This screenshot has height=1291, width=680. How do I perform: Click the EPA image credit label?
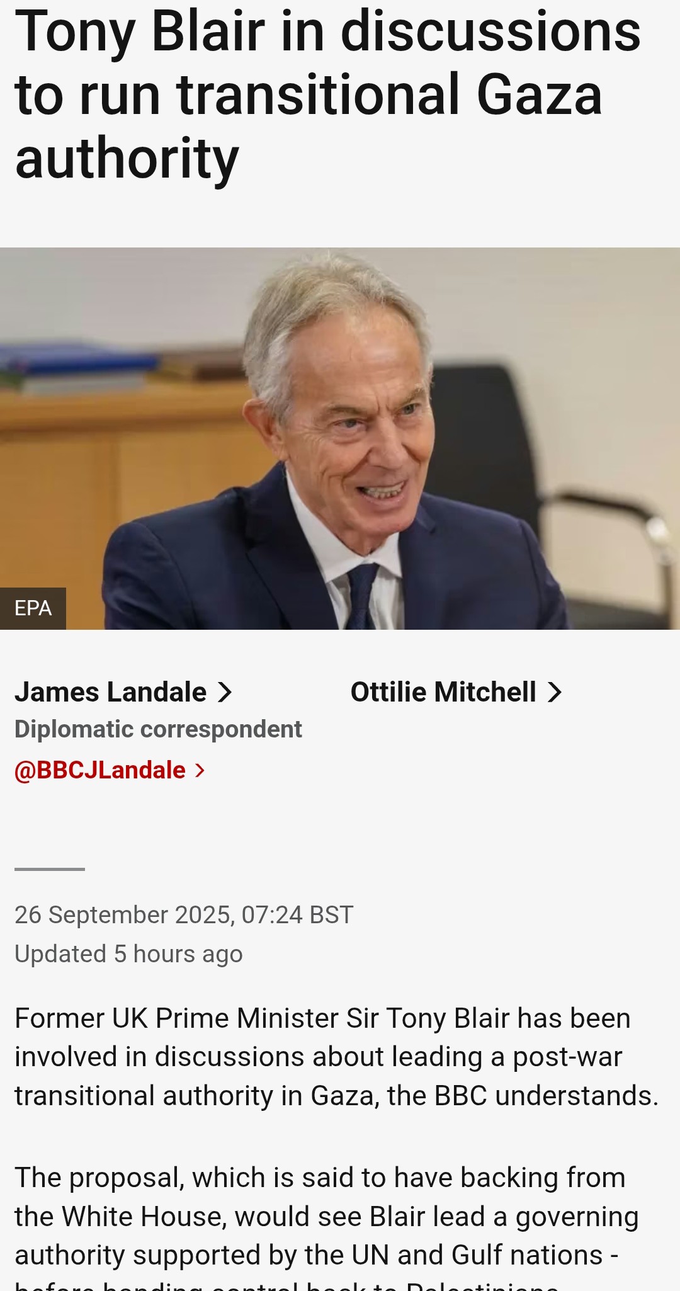[33, 608]
